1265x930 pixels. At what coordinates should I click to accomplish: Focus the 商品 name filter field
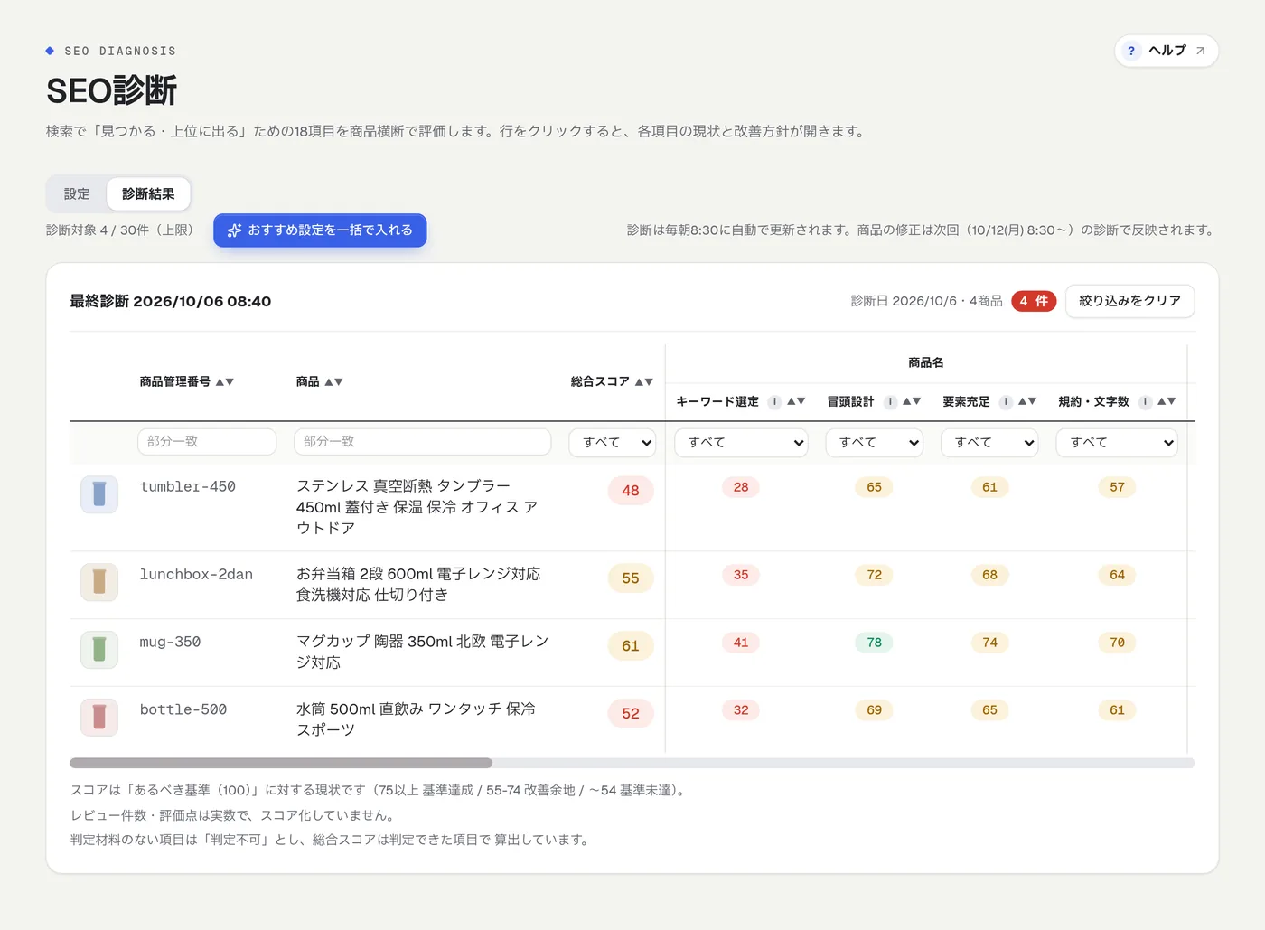coord(422,442)
